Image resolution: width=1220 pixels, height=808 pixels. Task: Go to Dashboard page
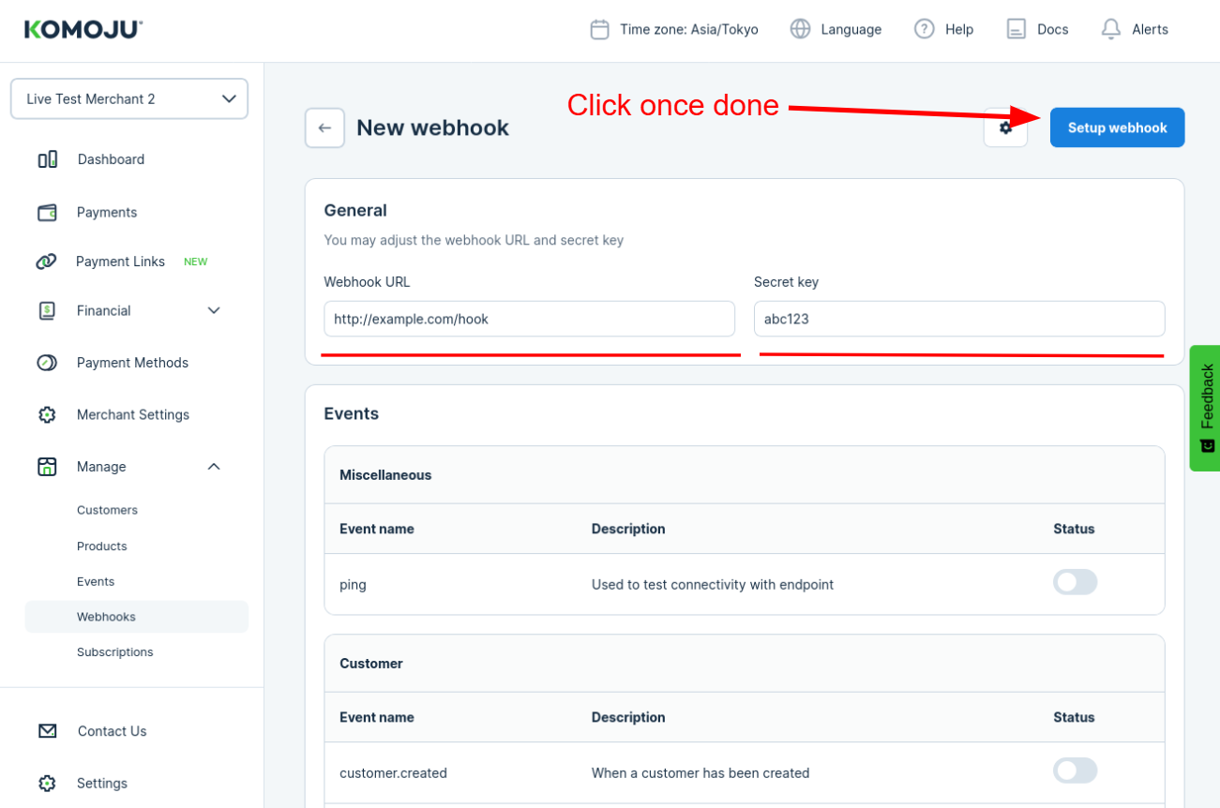click(x=111, y=159)
